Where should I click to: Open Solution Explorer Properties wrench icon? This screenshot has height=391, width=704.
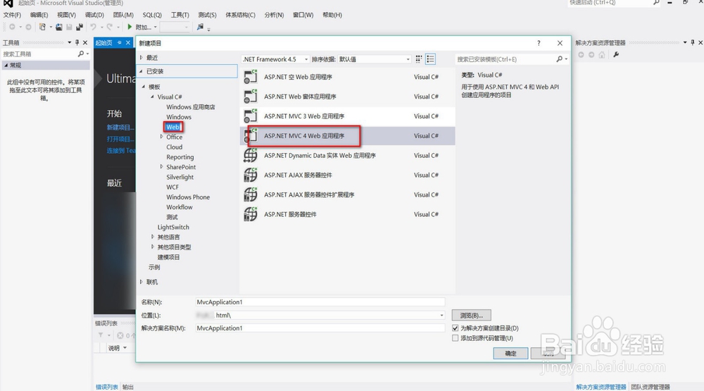(x=616, y=55)
